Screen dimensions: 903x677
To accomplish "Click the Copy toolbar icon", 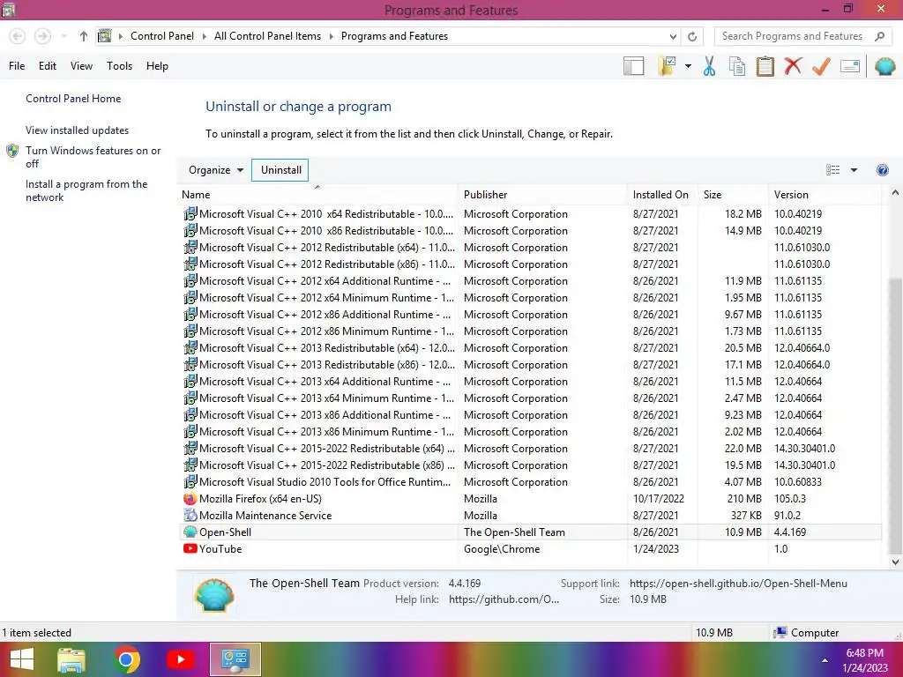I will coord(737,66).
